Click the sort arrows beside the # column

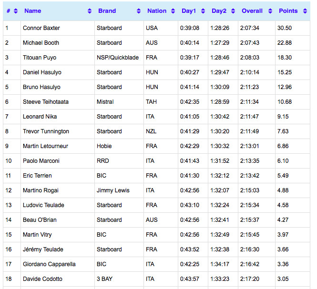tap(16, 11)
